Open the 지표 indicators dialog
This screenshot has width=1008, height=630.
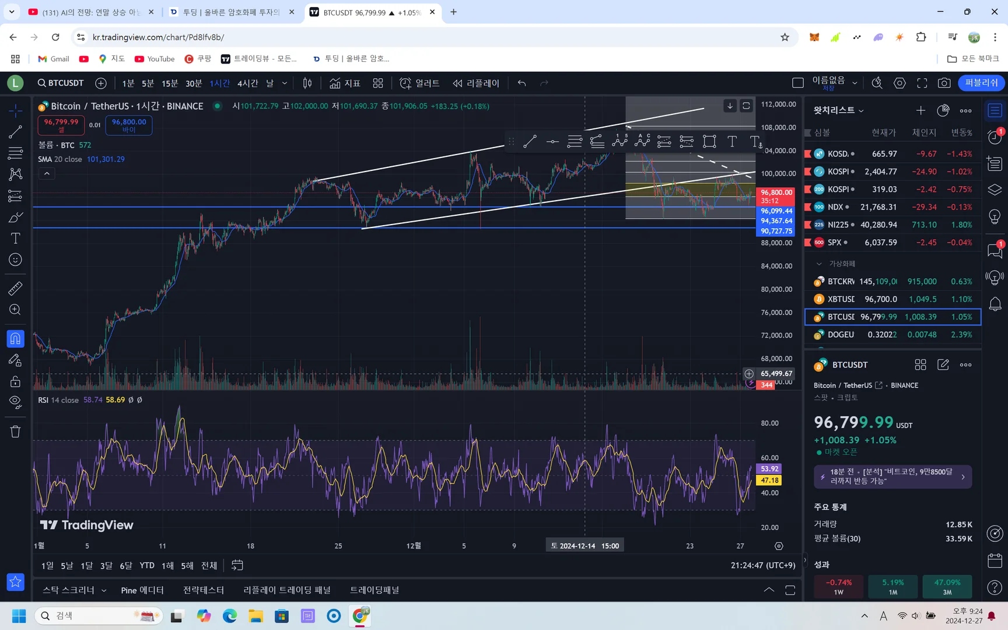pyautogui.click(x=345, y=83)
